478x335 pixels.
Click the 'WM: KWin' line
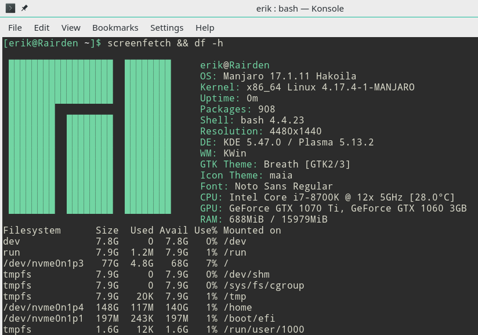223,153
